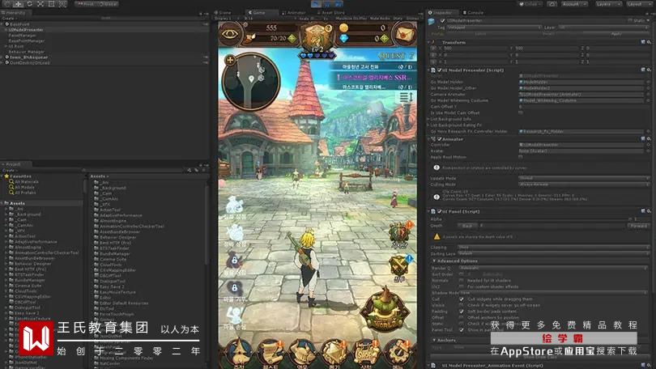This screenshot has height=369, width=656.
Task: Open the cloud services icon
Action: pyautogui.click(x=552, y=4)
